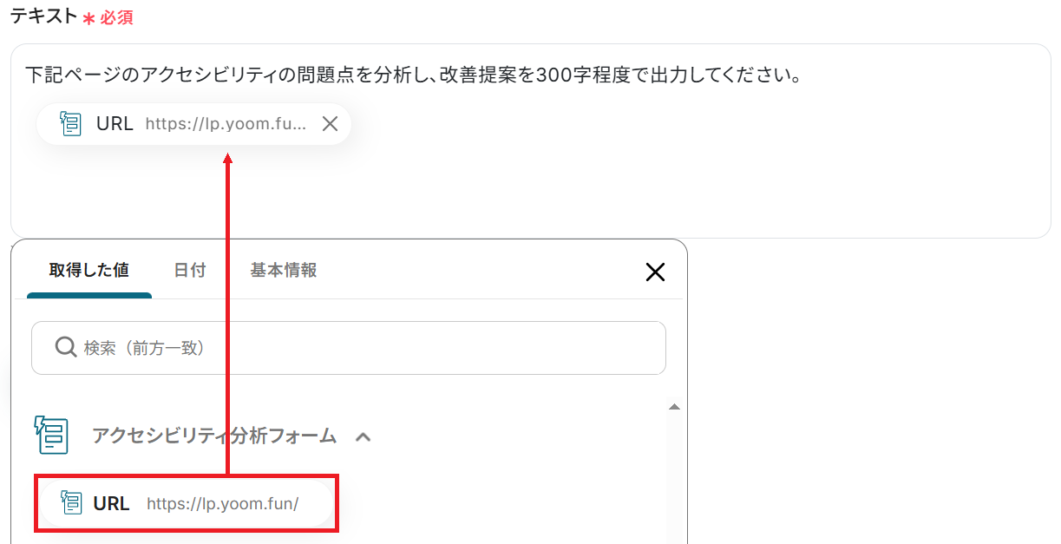The height and width of the screenshot is (544, 1061).
Task: Click the テキスト field label
Action: [43, 16]
